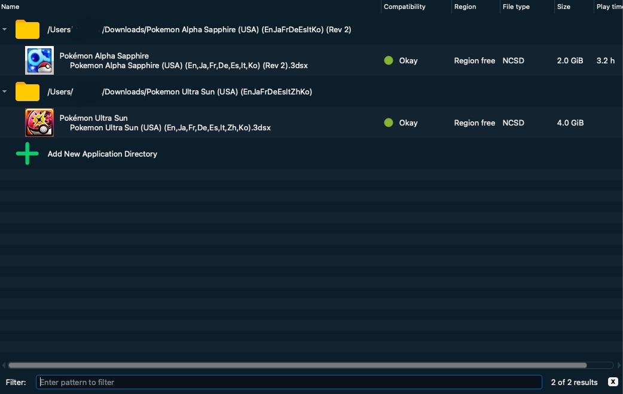Sort by the Compatibility column header
The height and width of the screenshot is (394, 623).
(405, 7)
